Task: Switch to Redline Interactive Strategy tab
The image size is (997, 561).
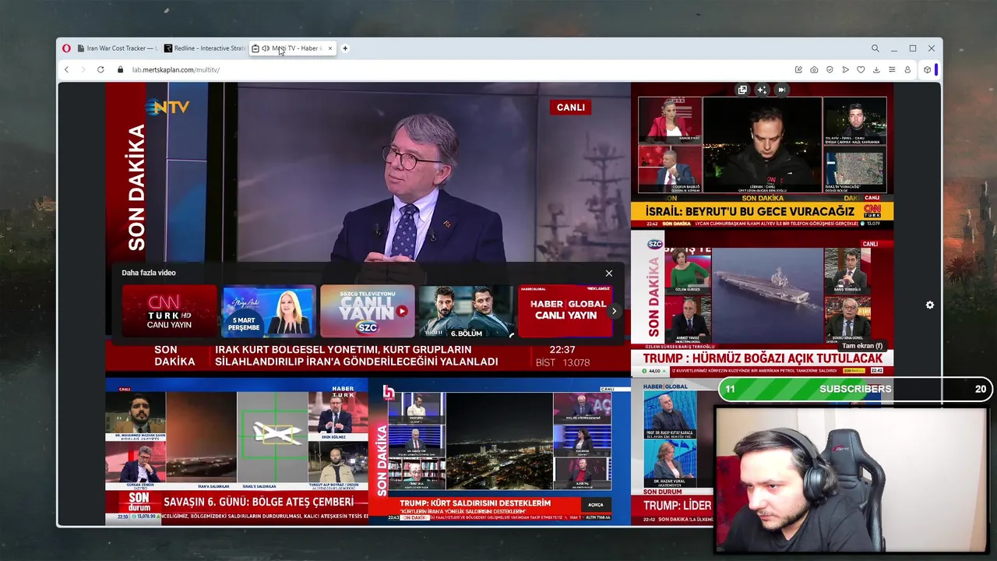Action: point(204,48)
